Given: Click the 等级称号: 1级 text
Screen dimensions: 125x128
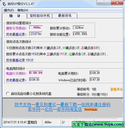Looking at the screenshot, I should (x=86, y=89).
